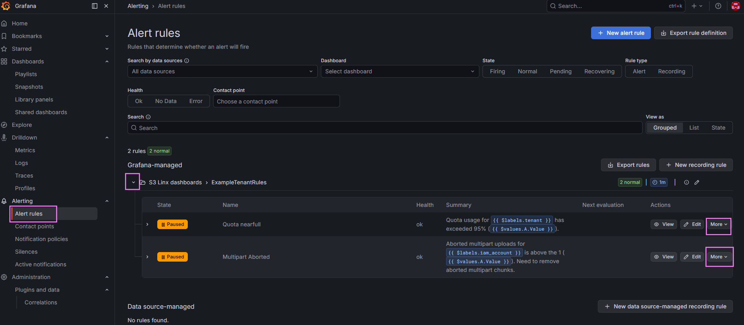
Task: Click the Administration gear icon
Action: 4,277
